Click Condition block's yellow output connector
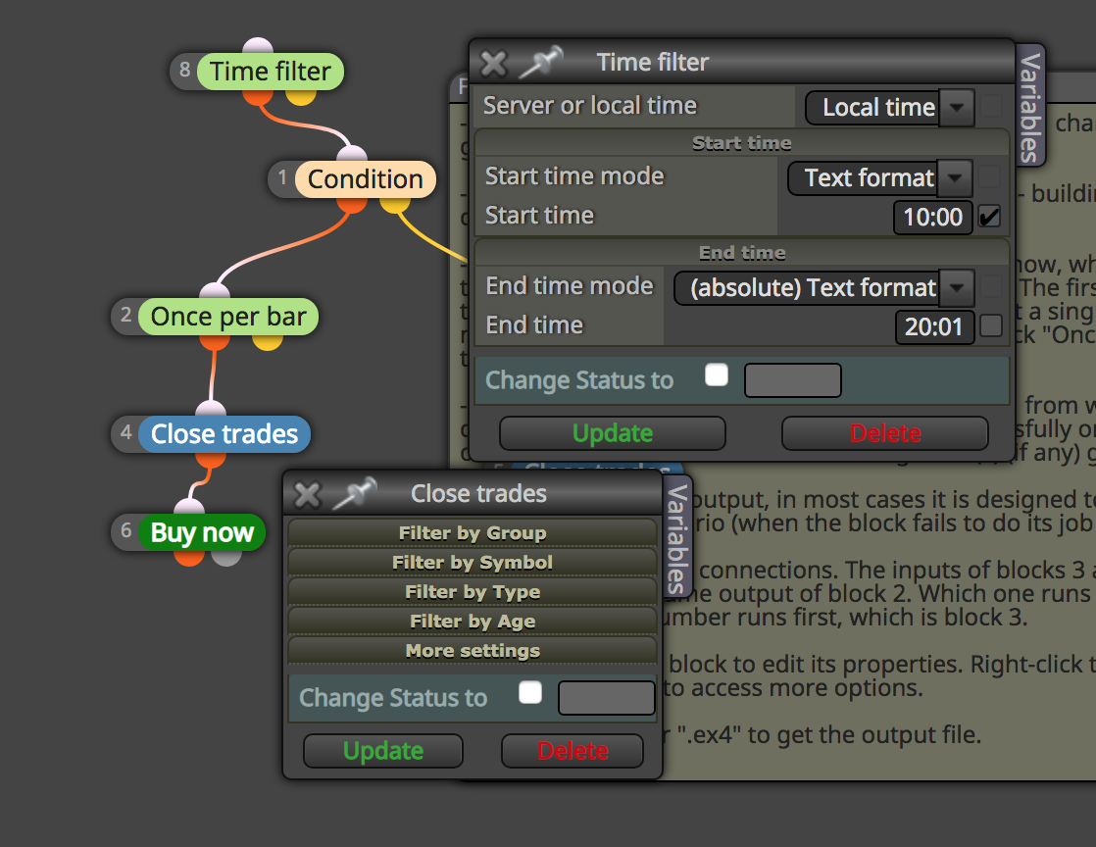Viewport: 1096px width, 847px height. pyautogui.click(x=395, y=204)
